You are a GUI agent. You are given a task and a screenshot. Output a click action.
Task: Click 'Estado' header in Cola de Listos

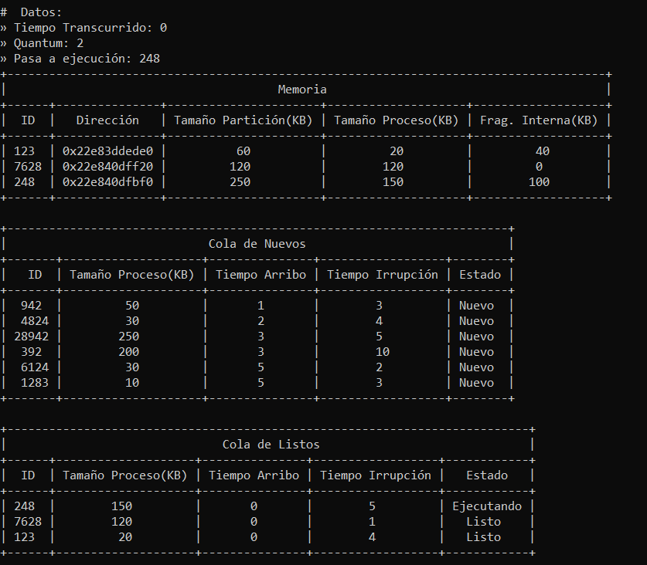(x=487, y=475)
